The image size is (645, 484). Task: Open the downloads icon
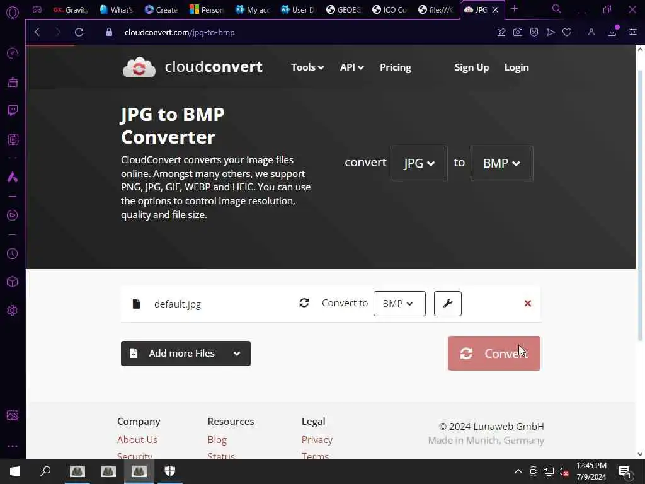[x=612, y=32]
